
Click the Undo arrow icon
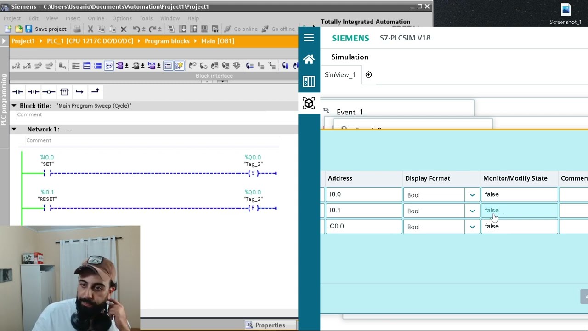click(136, 29)
